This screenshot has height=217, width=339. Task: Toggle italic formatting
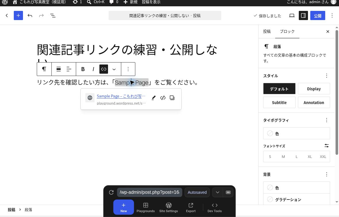click(x=93, y=69)
